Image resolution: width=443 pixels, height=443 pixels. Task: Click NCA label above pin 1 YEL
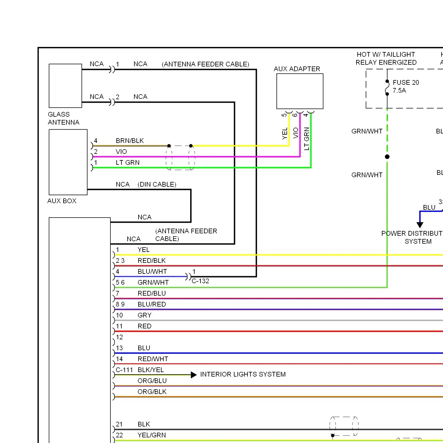[x=133, y=239]
